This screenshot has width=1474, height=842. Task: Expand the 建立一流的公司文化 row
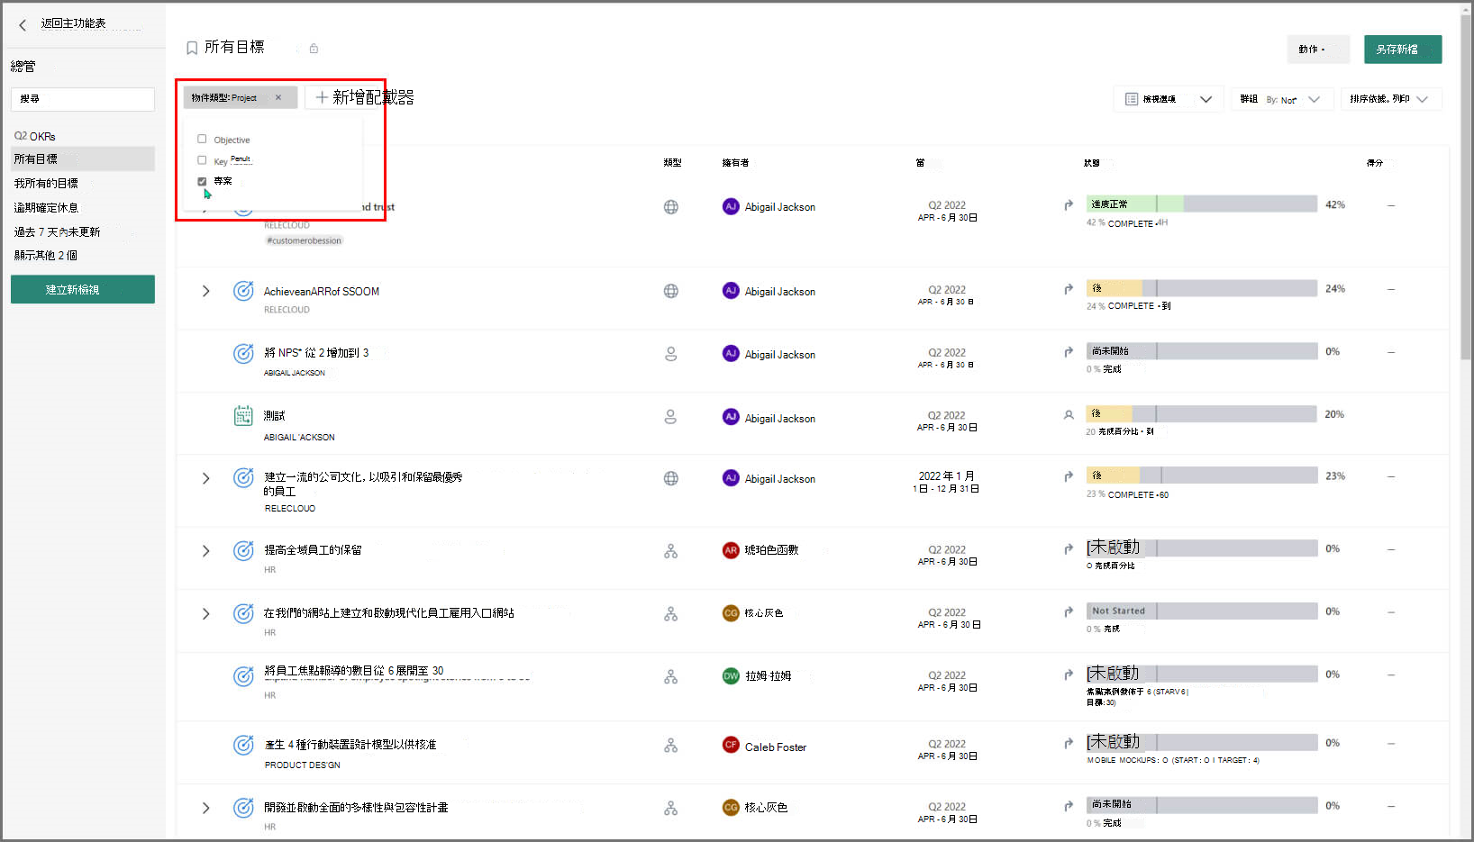pyautogui.click(x=205, y=478)
